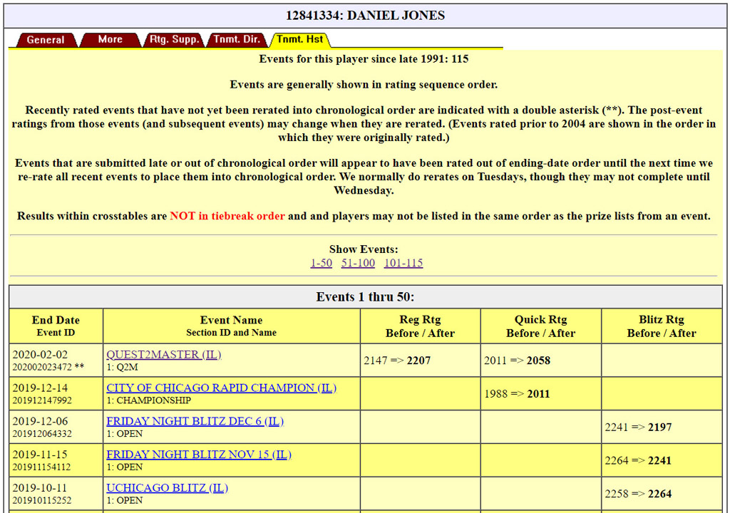730x513 pixels.
Task: Open the More tab
Action: (110, 40)
